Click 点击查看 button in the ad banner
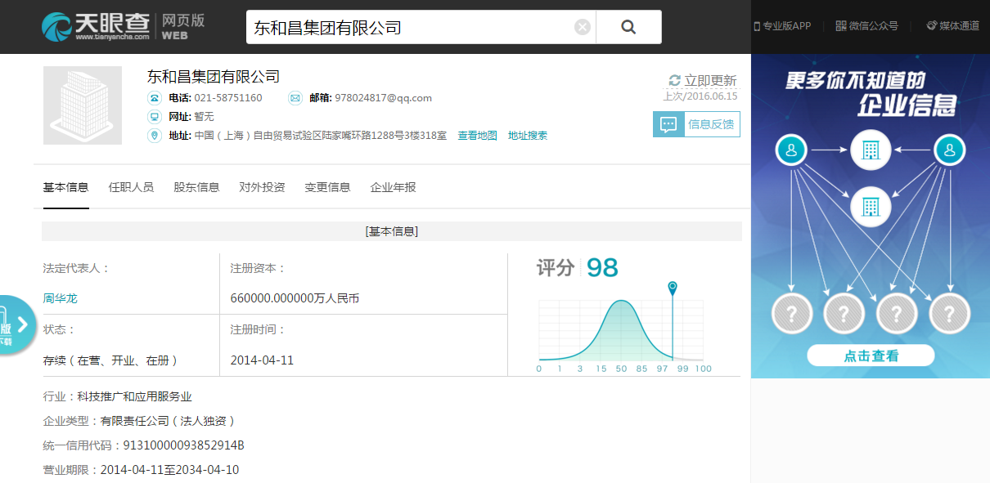 (871, 356)
